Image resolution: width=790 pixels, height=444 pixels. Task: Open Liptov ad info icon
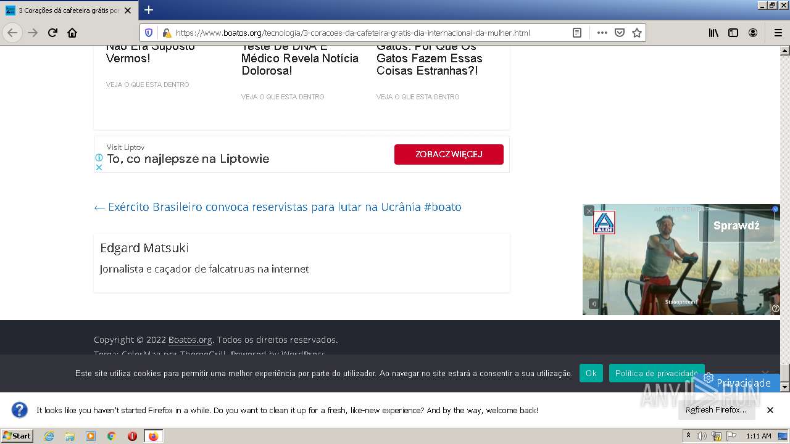[x=99, y=158]
